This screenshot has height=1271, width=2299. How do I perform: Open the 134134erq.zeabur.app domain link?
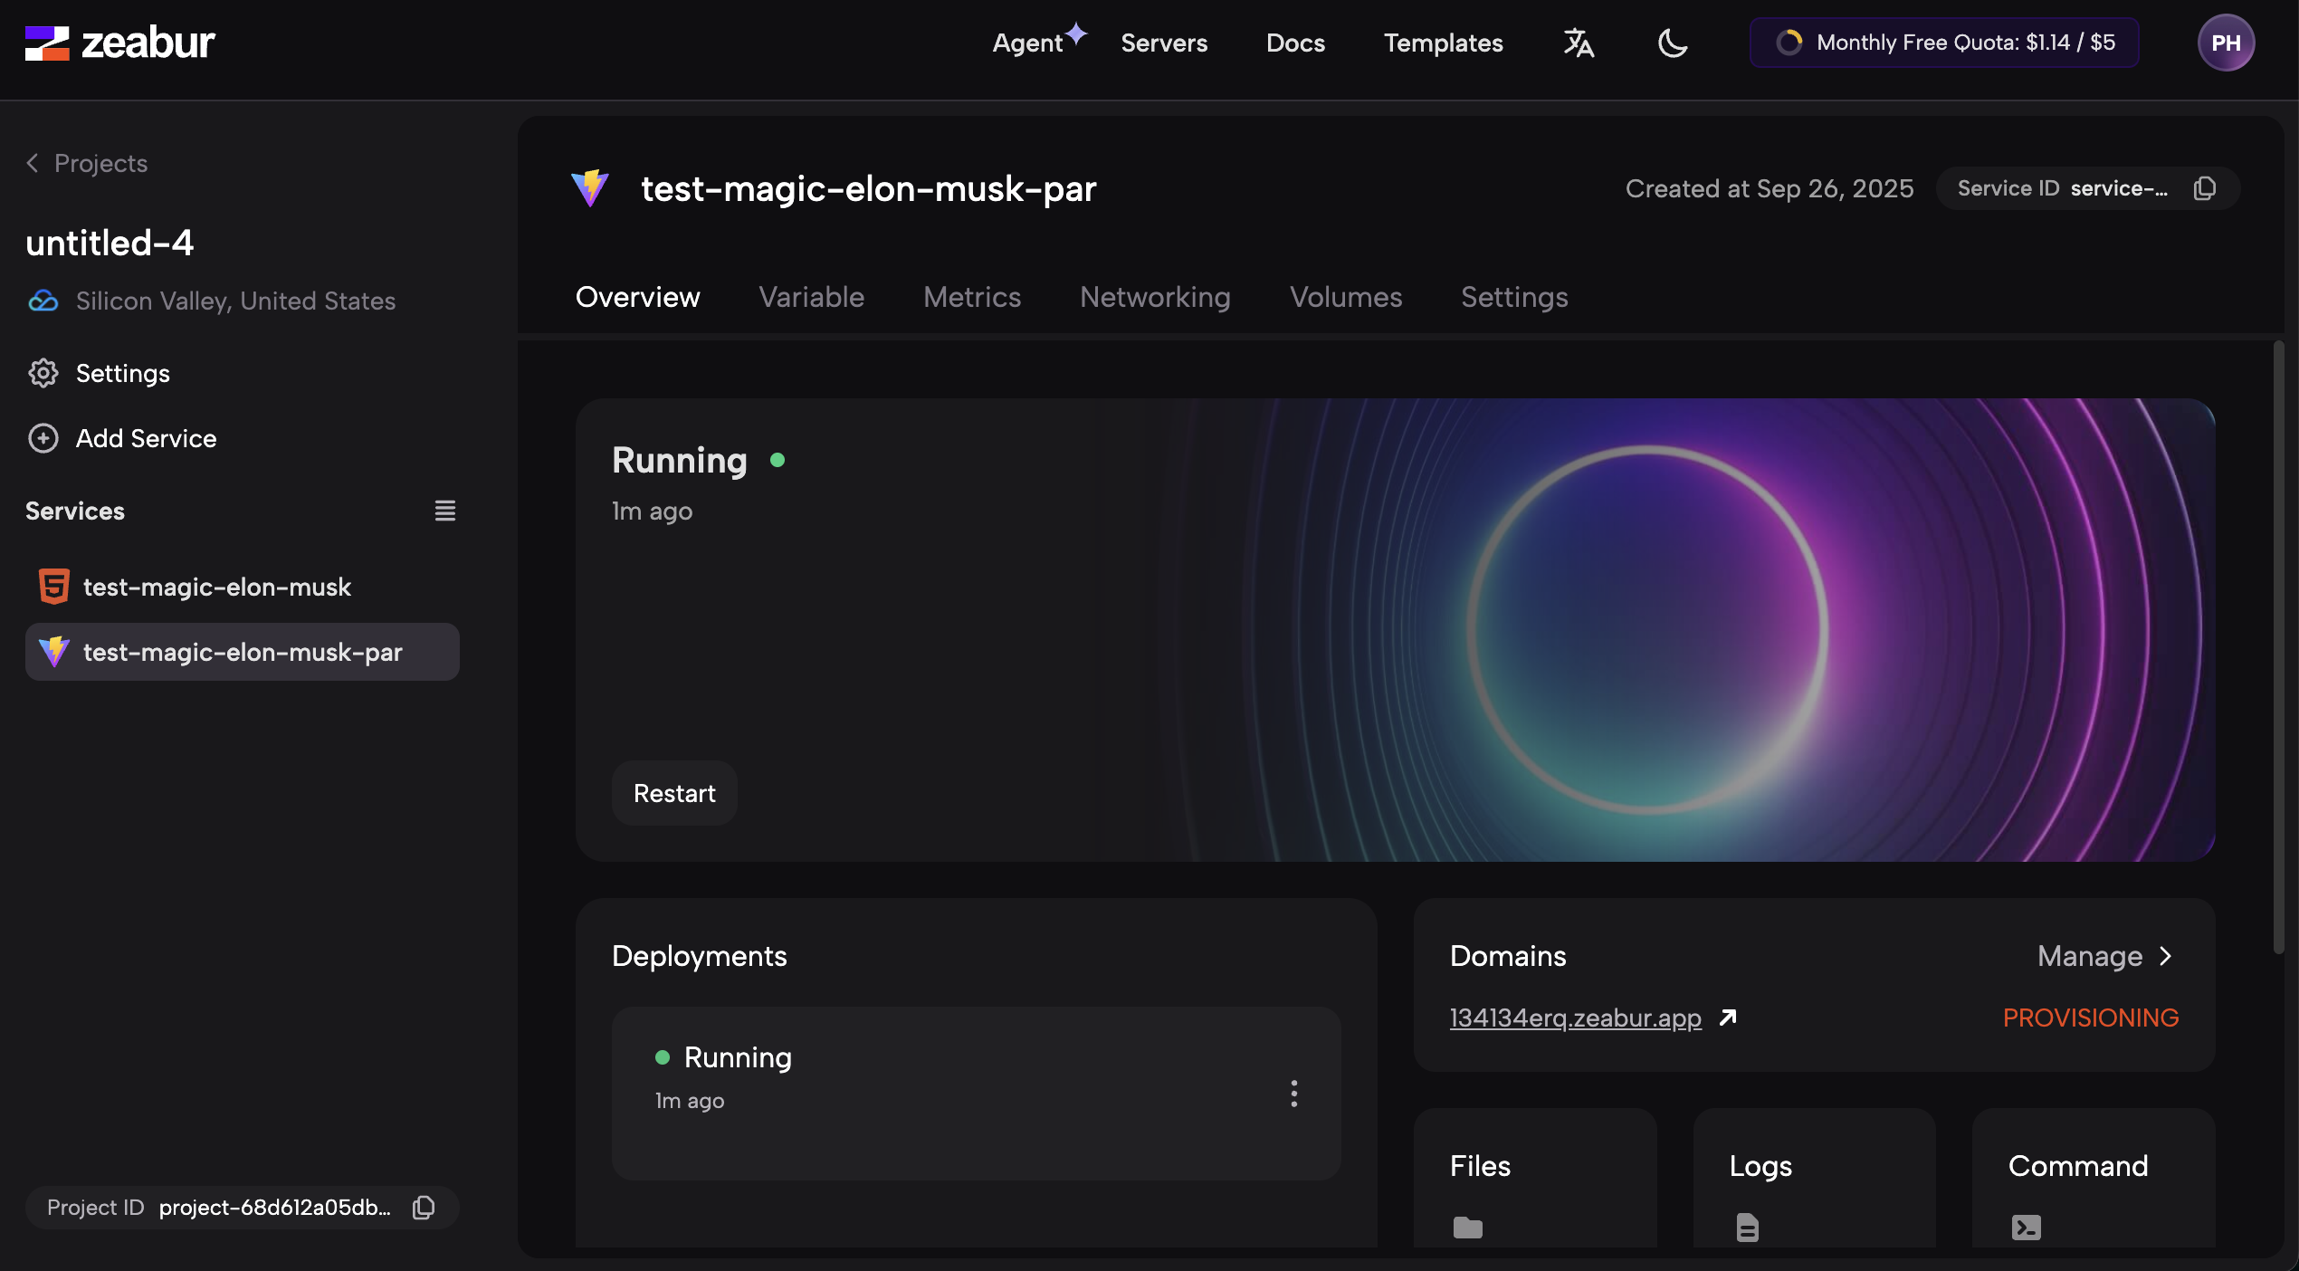click(1575, 1018)
